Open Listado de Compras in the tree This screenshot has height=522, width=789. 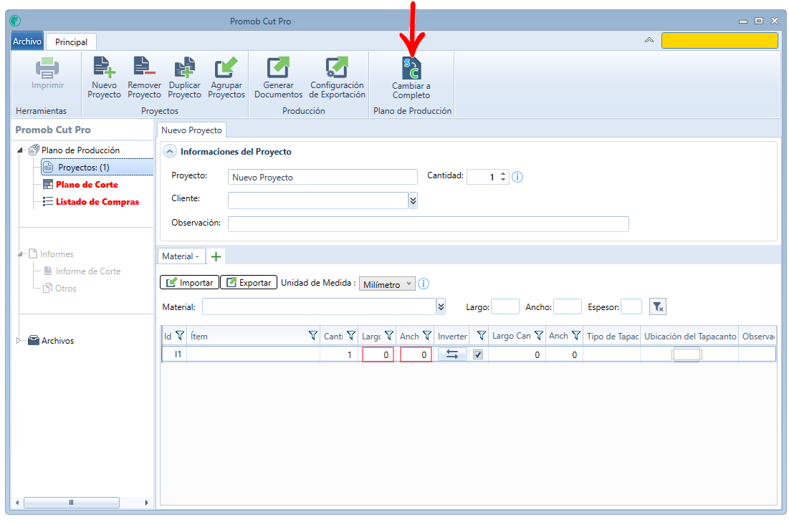pyautogui.click(x=97, y=202)
